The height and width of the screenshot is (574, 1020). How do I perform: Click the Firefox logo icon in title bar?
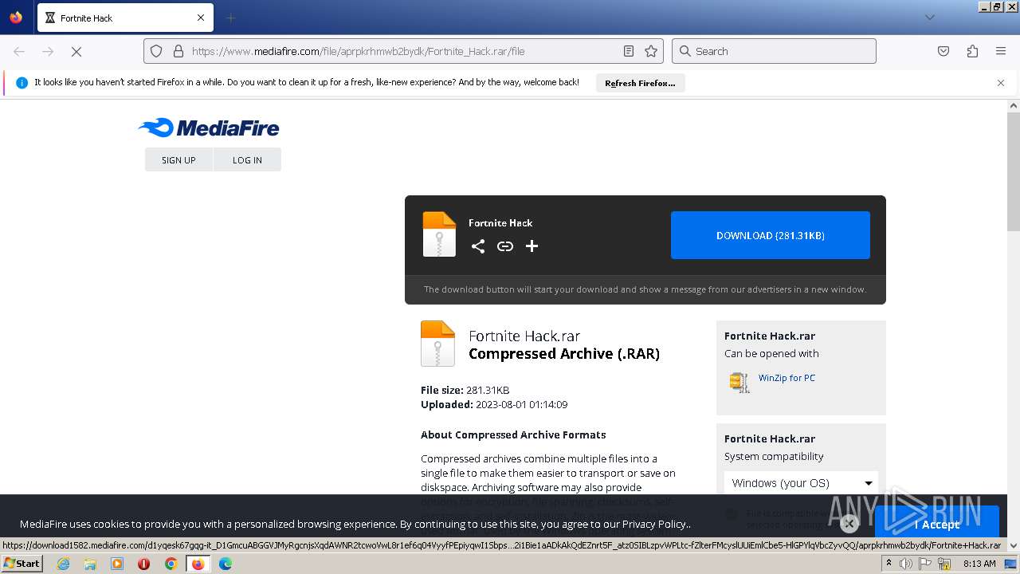click(16, 17)
